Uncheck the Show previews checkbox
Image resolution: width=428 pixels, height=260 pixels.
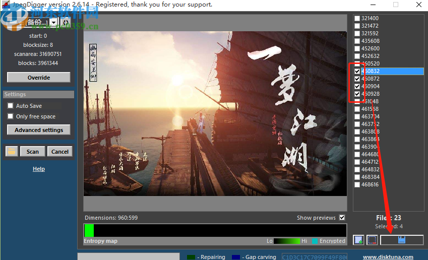(x=342, y=218)
